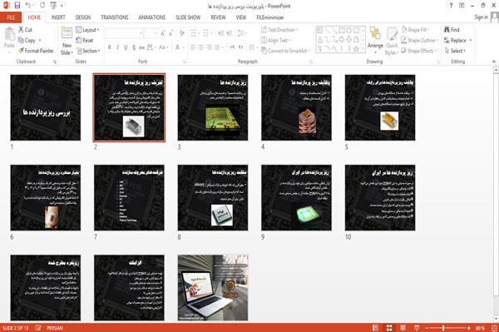Open Align Text dropdown
This screenshot has width=499, height=332.
point(276,40)
